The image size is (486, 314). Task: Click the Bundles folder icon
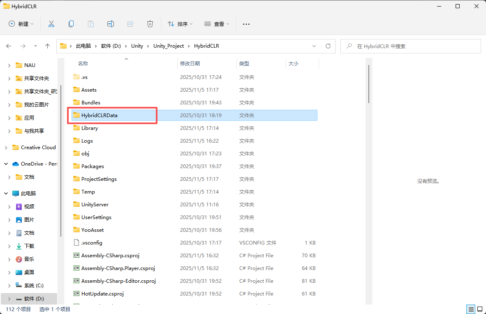point(76,102)
